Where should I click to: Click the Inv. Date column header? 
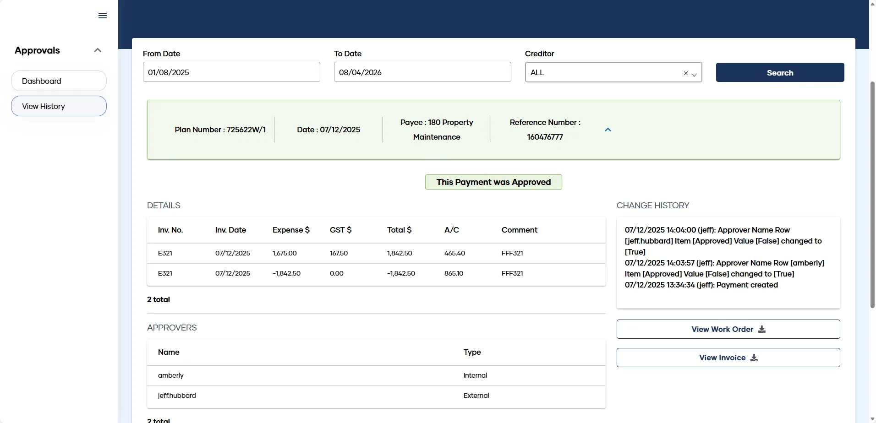230,230
